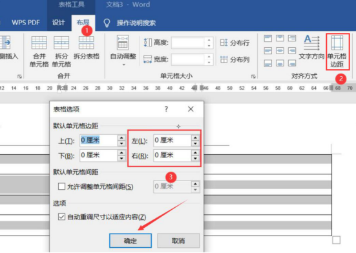The width and height of the screenshot is (356, 253).
Task: Close the 表格选项 dialog
Action: click(x=191, y=109)
